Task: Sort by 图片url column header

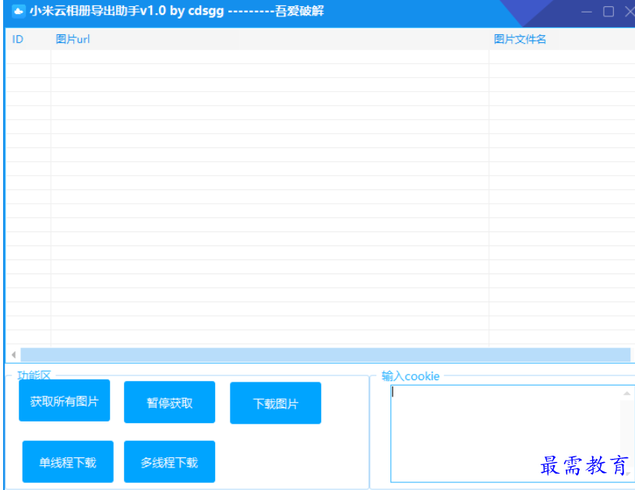Action: click(270, 39)
